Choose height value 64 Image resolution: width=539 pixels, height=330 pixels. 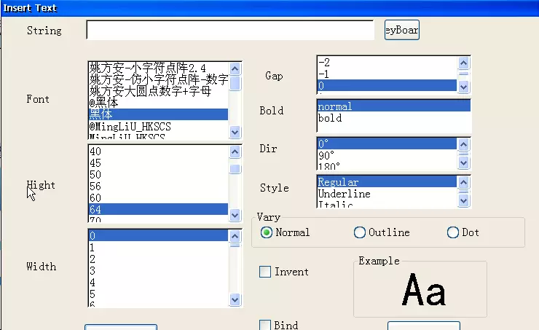pos(158,209)
